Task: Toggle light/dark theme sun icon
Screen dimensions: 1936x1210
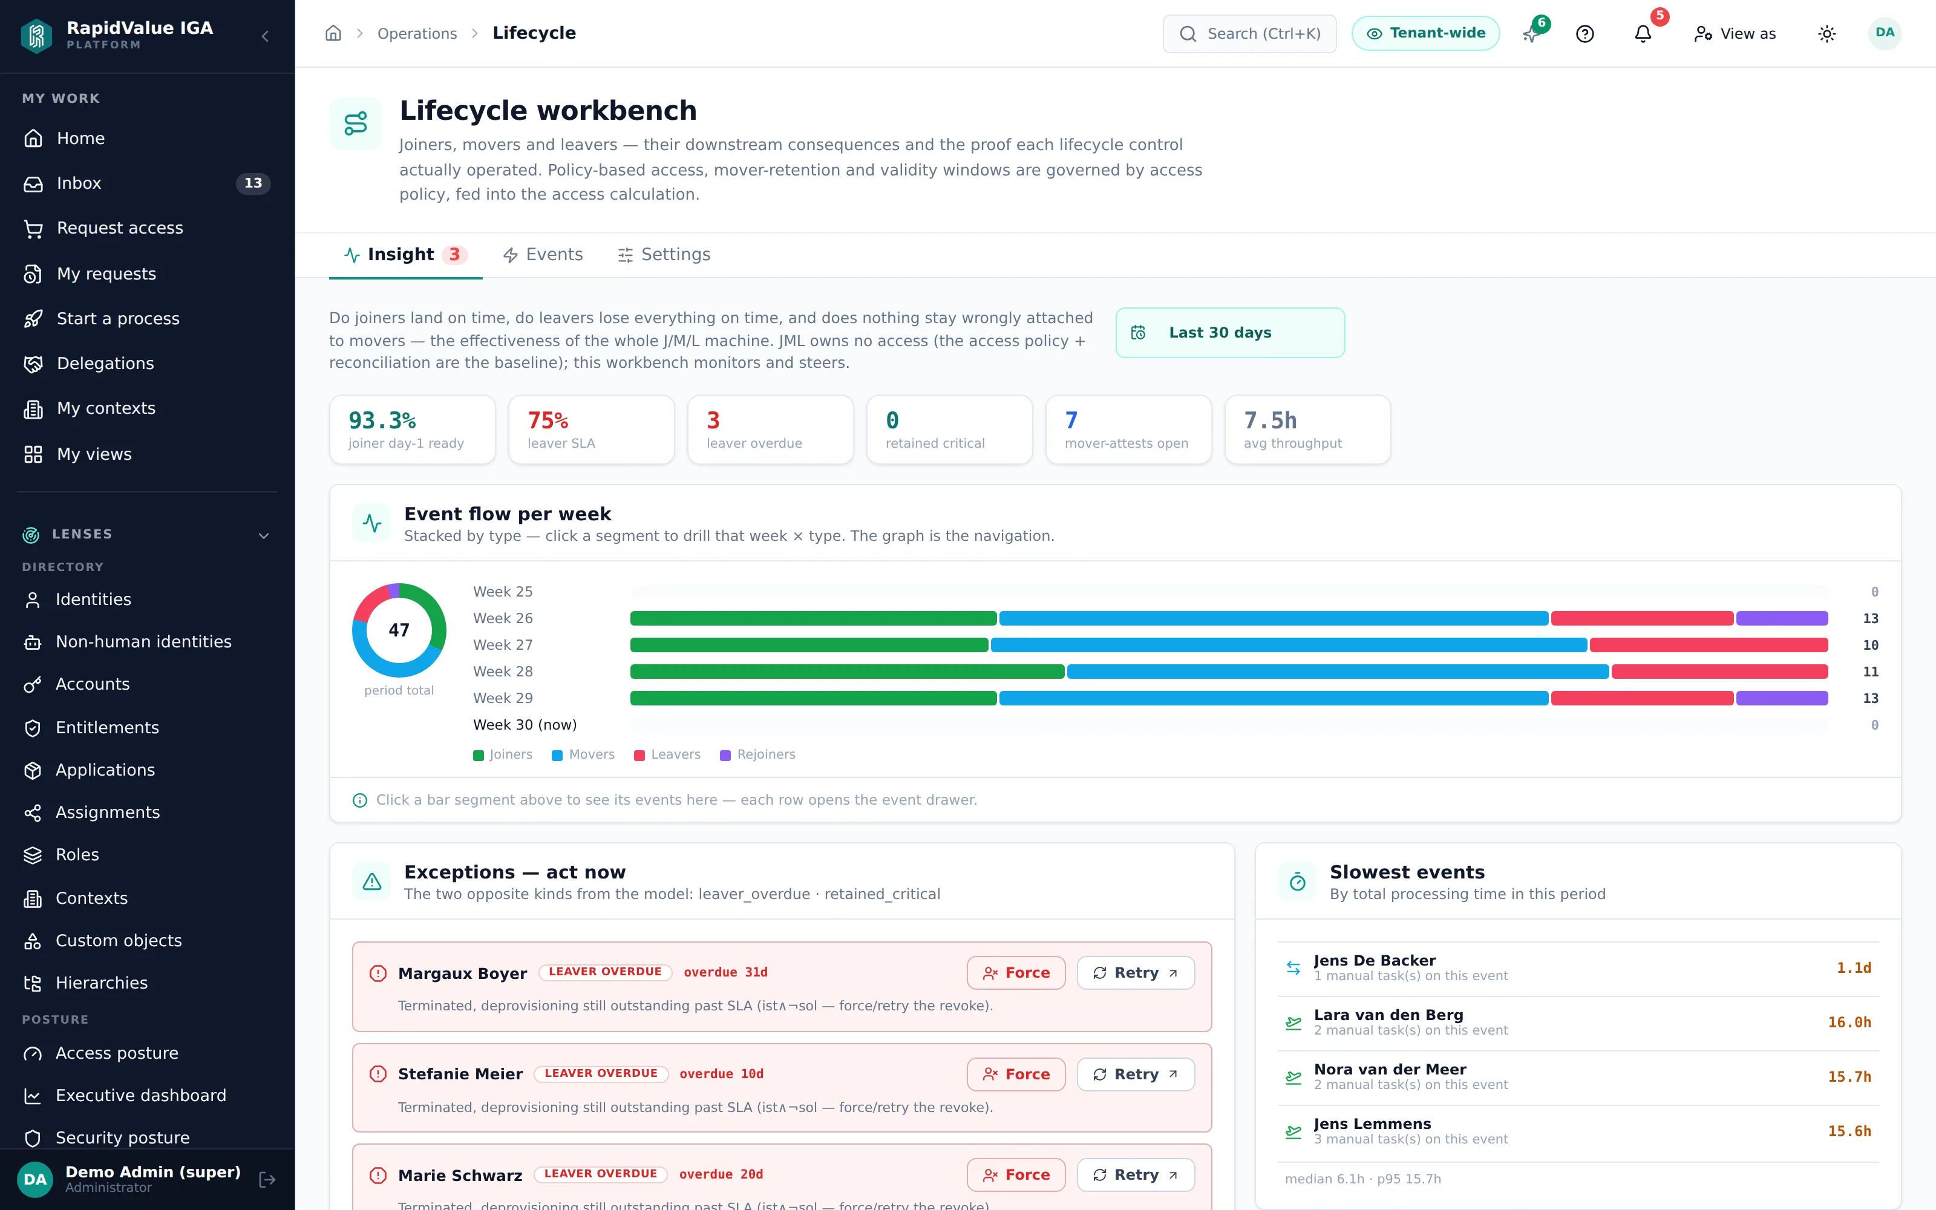Action: 1826,34
